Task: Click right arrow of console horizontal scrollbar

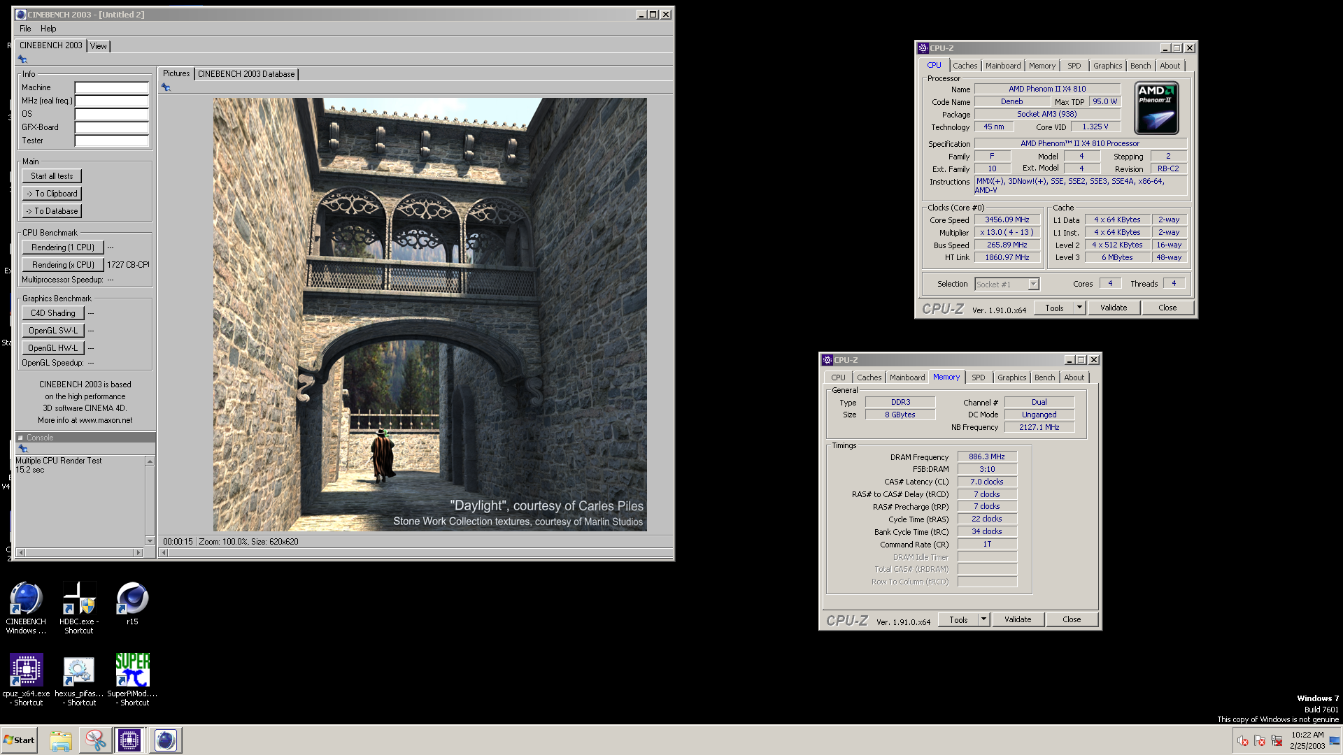Action: (138, 553)
